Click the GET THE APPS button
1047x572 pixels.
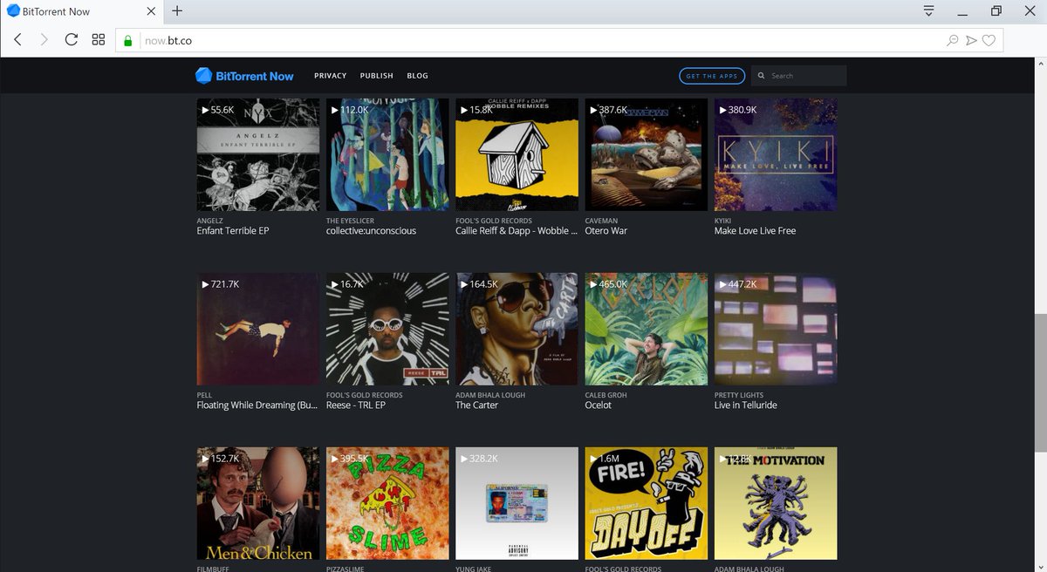click(712, 76)
